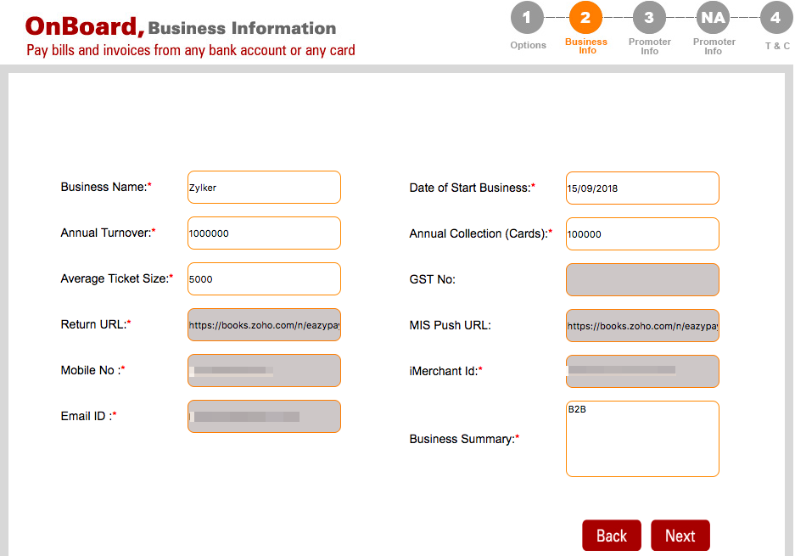Click the Back button
This screenshot has width=795, height=556.
coord(611,535)
